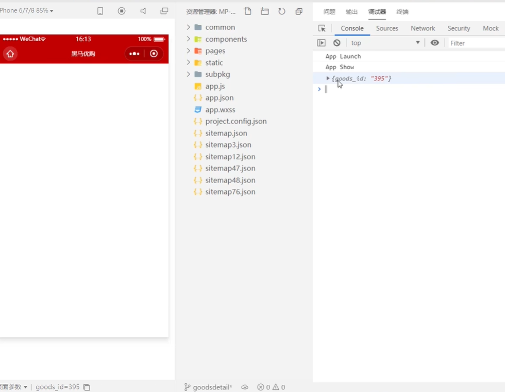This screenshot has height=392, width=505.
Task: Click the detach simulator window icon
Action: pyautogui.click(x=164, y=11)
